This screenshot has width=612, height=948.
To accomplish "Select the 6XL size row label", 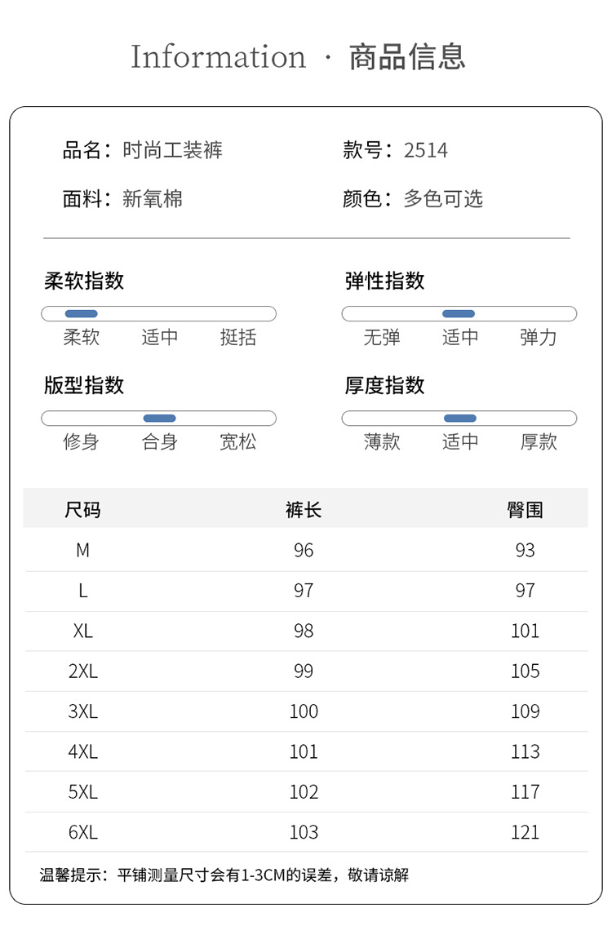I will point(82,832).
